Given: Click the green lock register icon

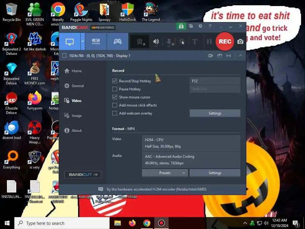Looking at the screenshot, I should (x=181, y=26).
